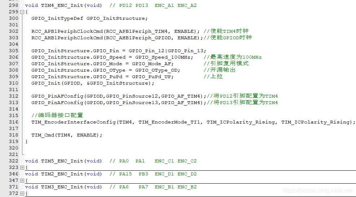Image resolution: width=356 pixels, height=197 pixels.
Task: Click ENC_A1 in the line 298 comment
Action: click(x=164, y=5)
